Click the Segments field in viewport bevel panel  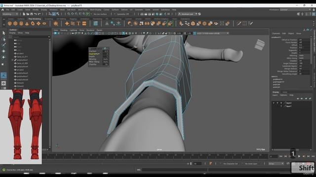coord(106,54)
